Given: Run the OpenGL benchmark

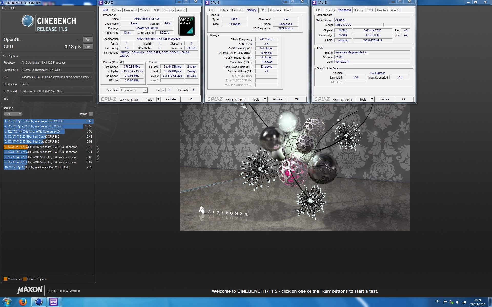Looking at the screenshot, I should (x=88, y=40).
